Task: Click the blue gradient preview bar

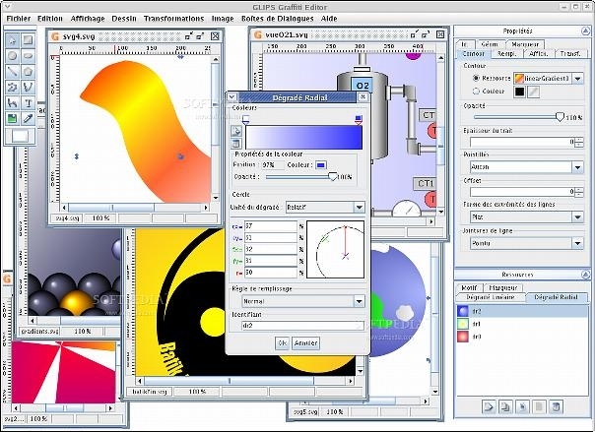Action: (304, 137)
